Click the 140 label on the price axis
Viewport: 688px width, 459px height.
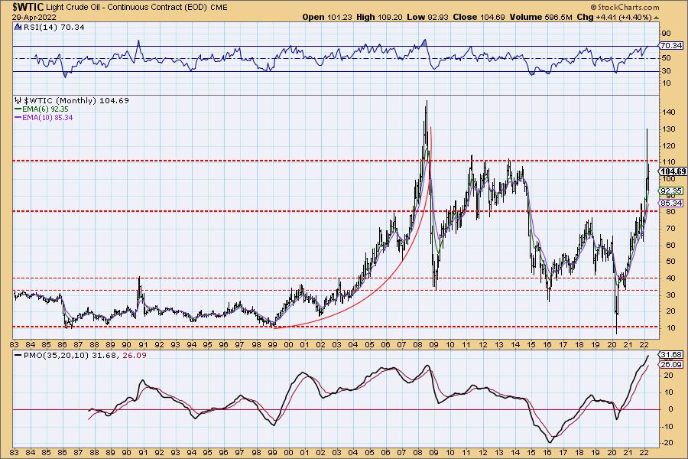668,112
